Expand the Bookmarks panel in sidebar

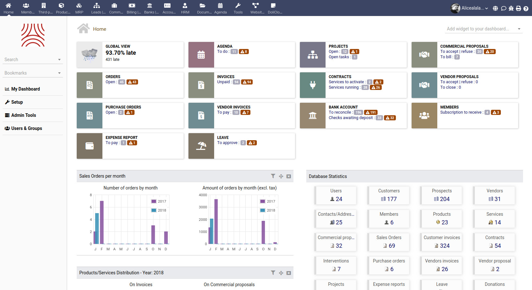59,73
